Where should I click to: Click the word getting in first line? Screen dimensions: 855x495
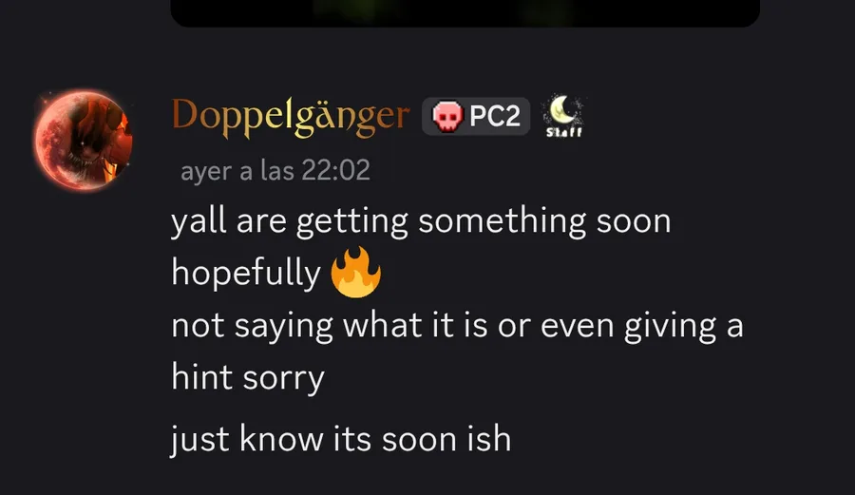[x=352, y=221]
